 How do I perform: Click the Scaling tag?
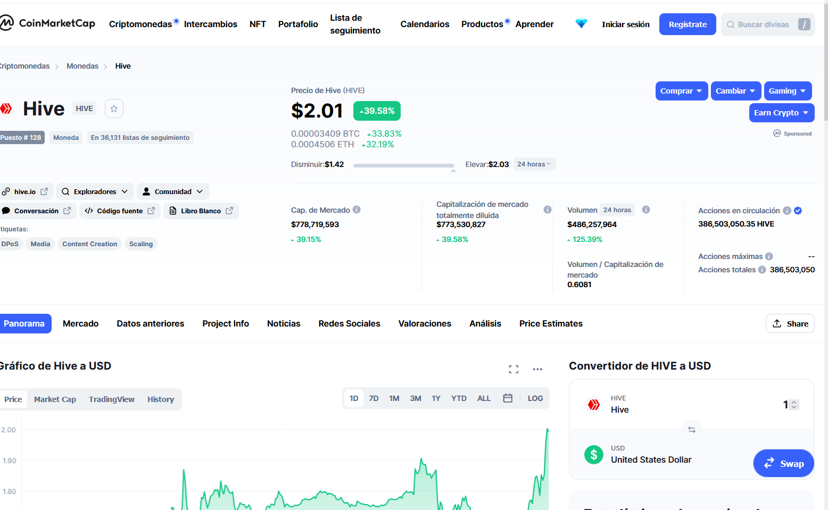click(141, 244)
